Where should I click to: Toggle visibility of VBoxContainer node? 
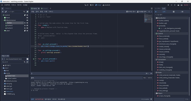(x=27, y=20)
